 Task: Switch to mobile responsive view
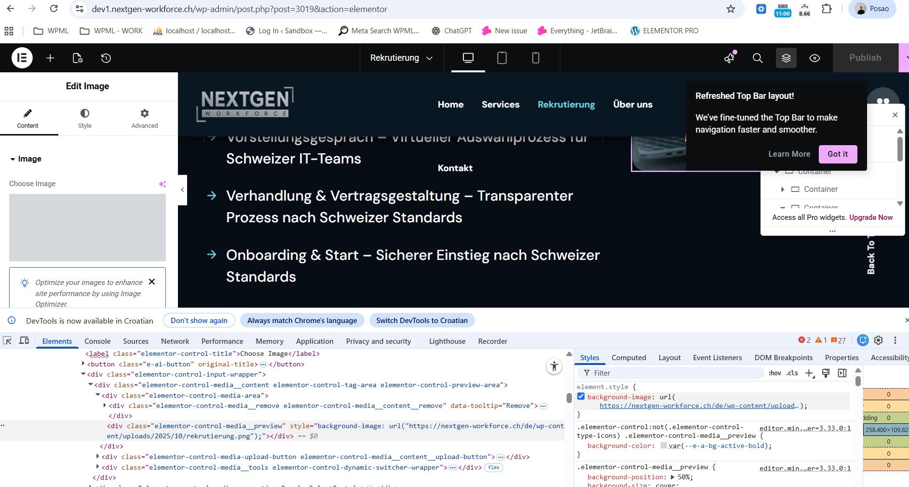click(535, 58)
